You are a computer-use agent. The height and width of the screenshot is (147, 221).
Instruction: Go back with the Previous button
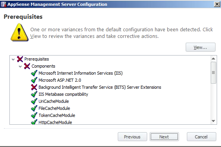pyautogui.click(x=132, y=136)
